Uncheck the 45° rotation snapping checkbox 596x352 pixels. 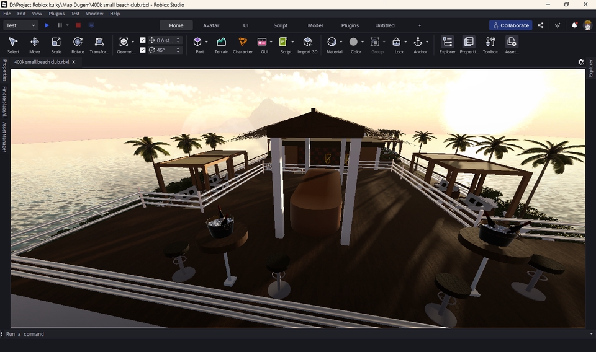143,50
